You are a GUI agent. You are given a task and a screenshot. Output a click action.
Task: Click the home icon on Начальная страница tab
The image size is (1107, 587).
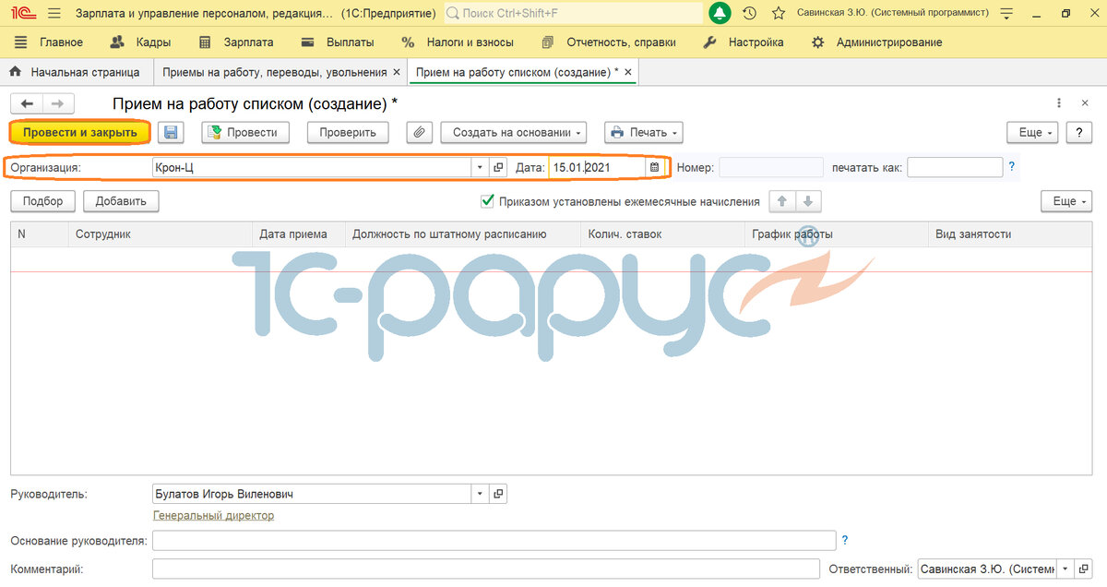[15, 72]
